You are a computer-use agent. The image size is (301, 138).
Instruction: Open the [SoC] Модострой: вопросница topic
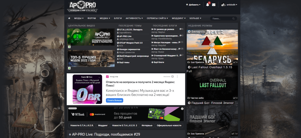point(134,56)
